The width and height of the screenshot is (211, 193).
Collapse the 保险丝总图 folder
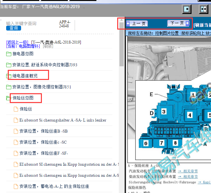(x=23, y=98)
